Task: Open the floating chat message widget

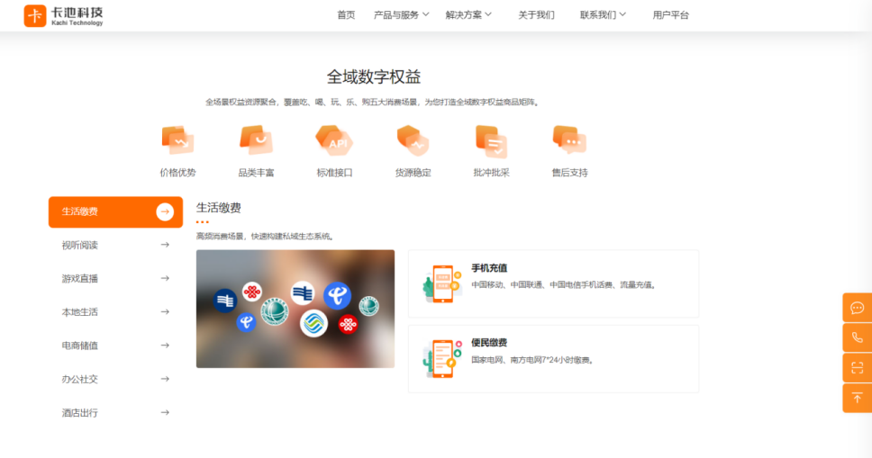Action: pyautogui.click(x=857, y=308)
